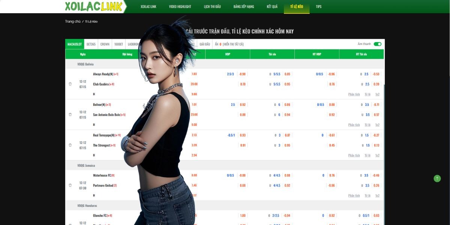
Task: Delete the Always Ready vs Club Guabira match row
Action: pyautogui.click(x=70, y=84)
